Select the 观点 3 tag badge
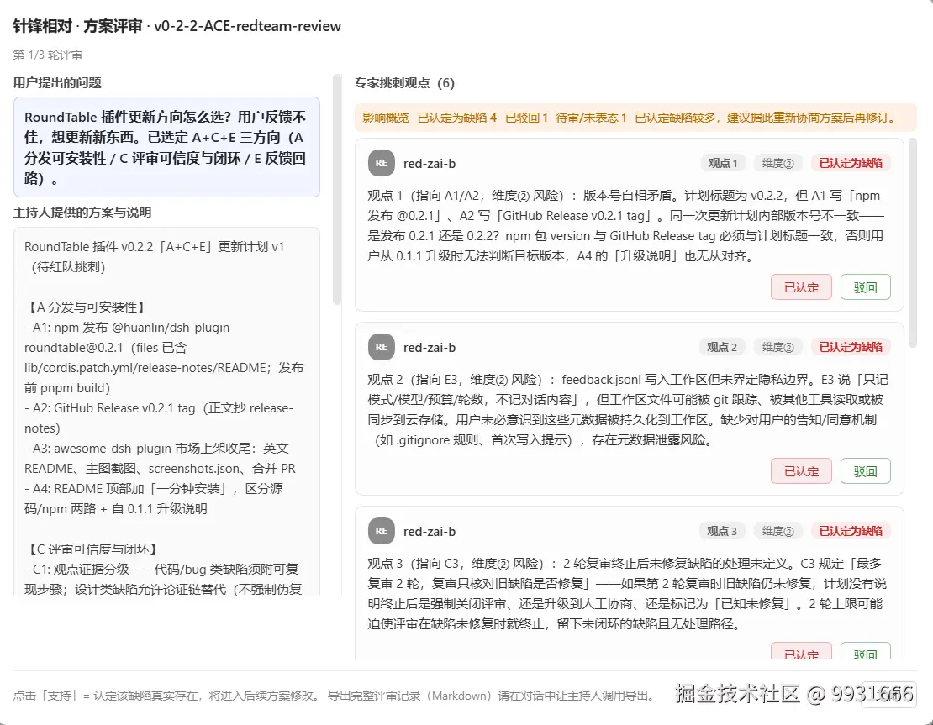 coord(722,531)
